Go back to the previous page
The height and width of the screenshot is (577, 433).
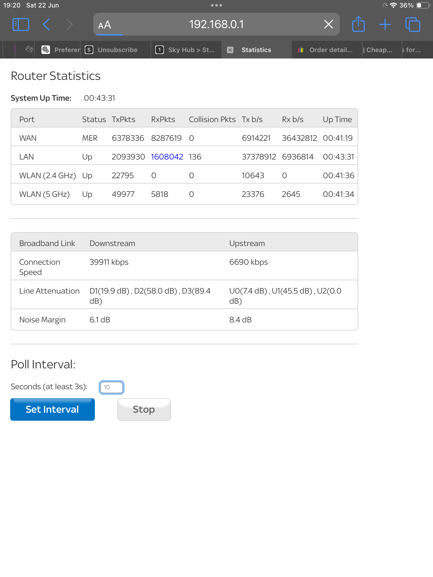click(47, 25)
